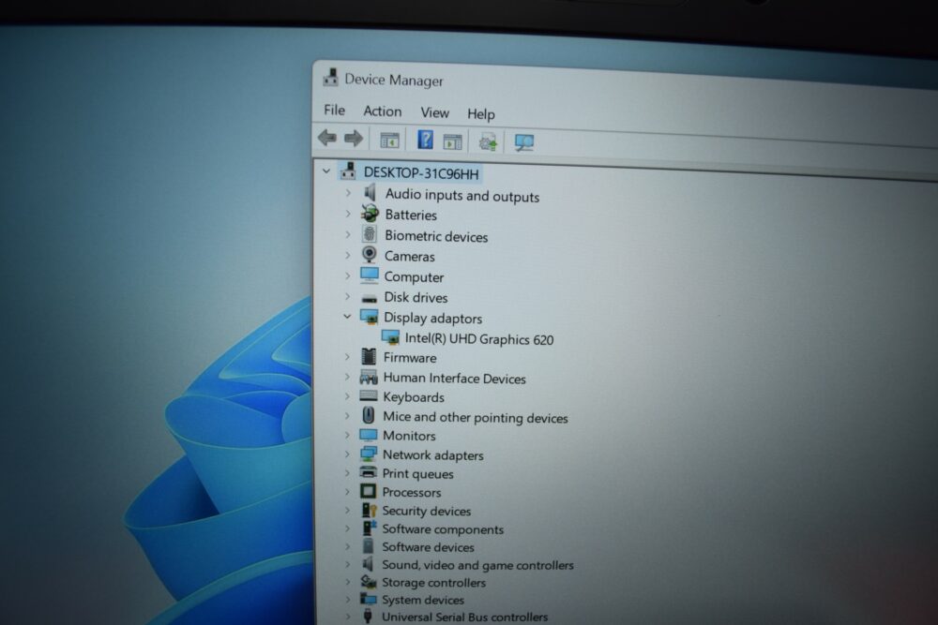This screenshot has height=625, width=938.
Task: Select the Software components label
Action: 443,529
